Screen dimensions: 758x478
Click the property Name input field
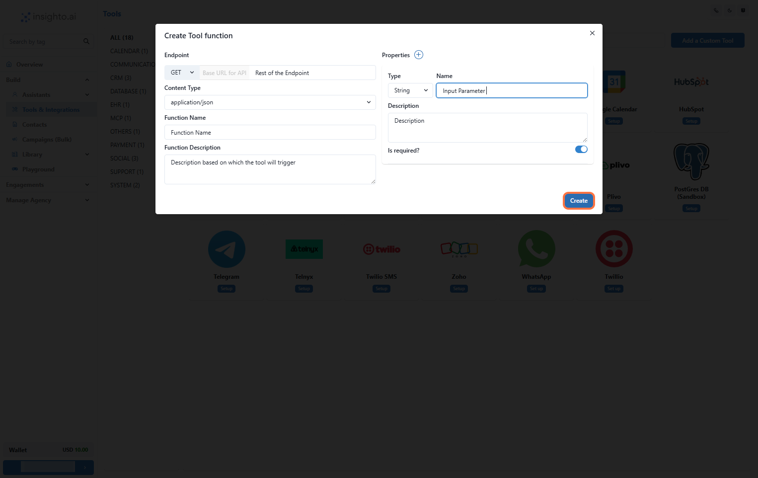pos(512,90)
